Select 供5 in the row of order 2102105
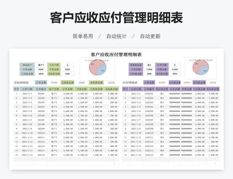Viewport: 233px width, 179px height. pyautogui.click(x=162, y=111)
